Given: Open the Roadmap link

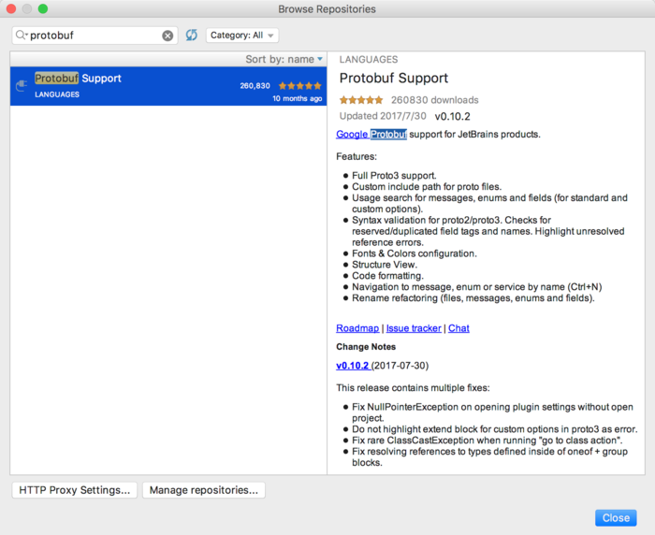Looking at the screenshot, I should 357,328.
